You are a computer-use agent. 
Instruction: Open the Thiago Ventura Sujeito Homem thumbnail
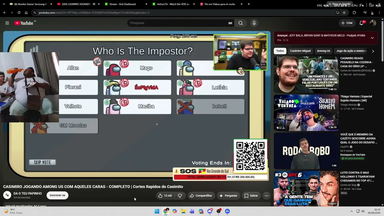point(306,113)
